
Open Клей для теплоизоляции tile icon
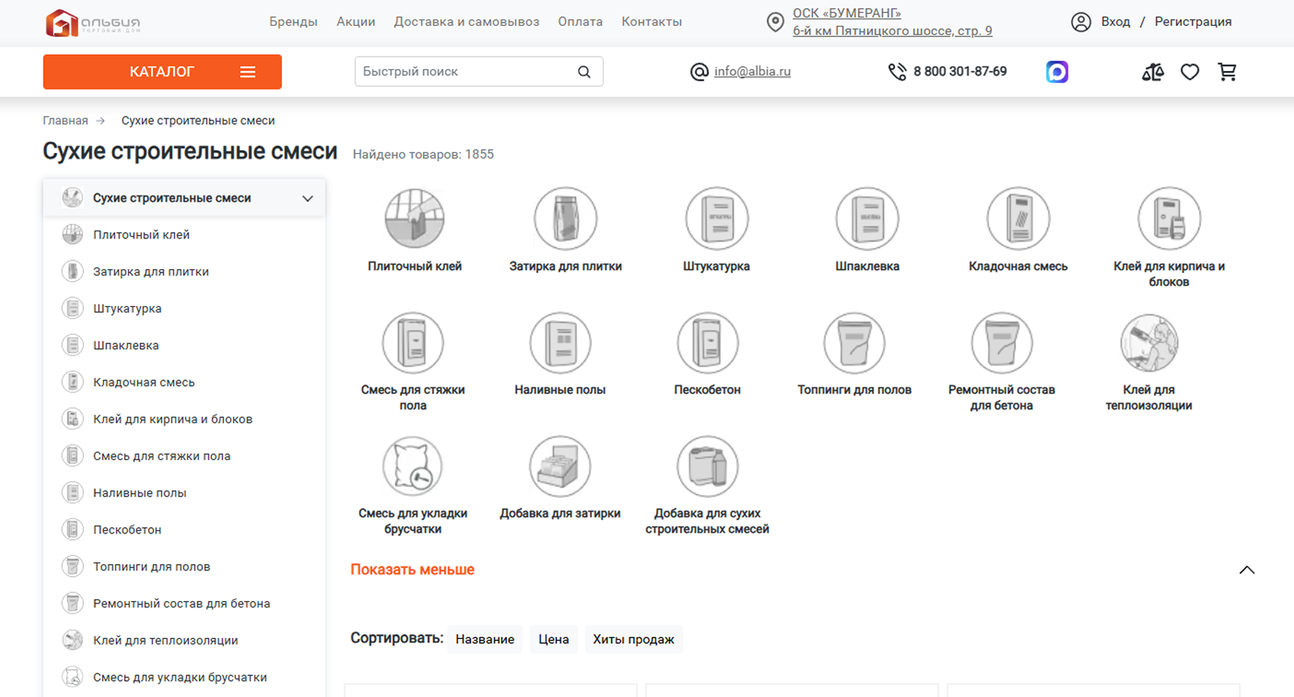tap(1149, 342)
